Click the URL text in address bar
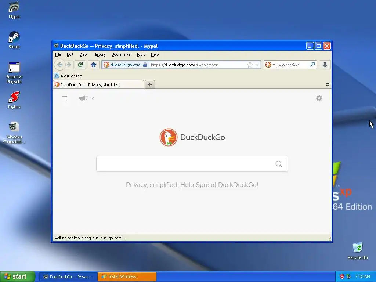Image resolution: width=376 pixels, height=282 pixels. pos(184,65)
